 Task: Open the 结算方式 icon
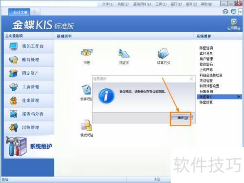point(163,56)
